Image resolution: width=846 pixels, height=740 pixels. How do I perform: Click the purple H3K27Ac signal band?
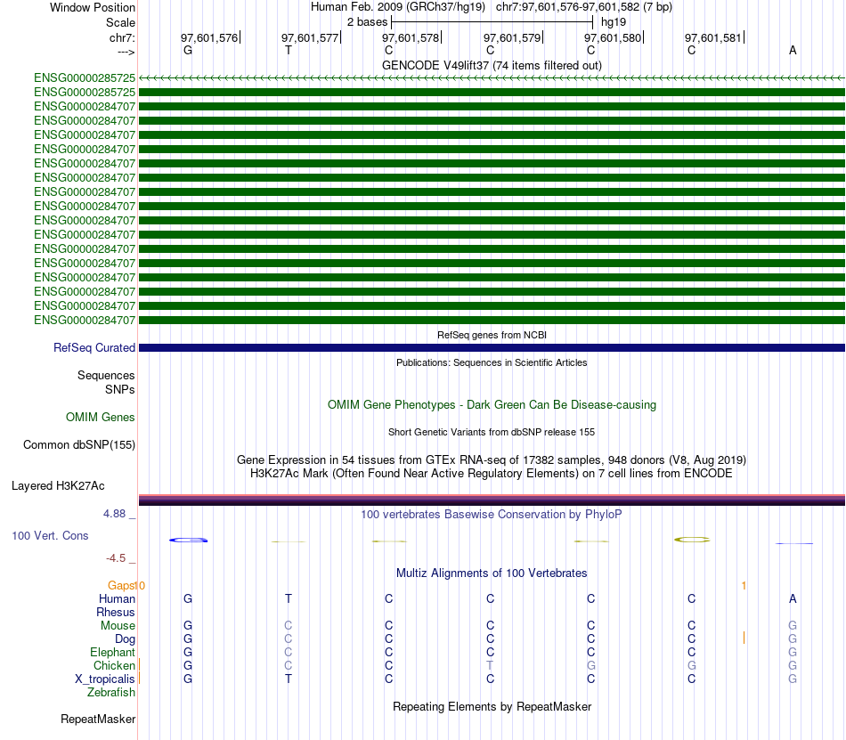[x=492, y=500]
